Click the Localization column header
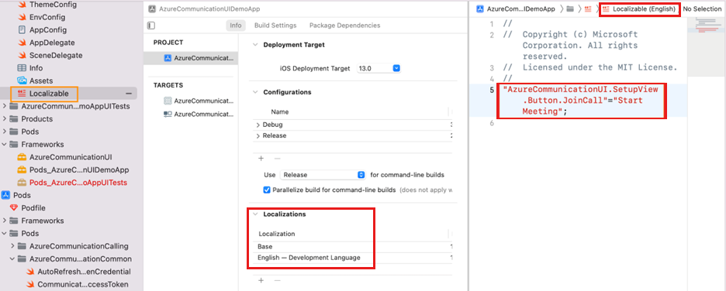Screen dimensions: 726x291 pos(276,234)
